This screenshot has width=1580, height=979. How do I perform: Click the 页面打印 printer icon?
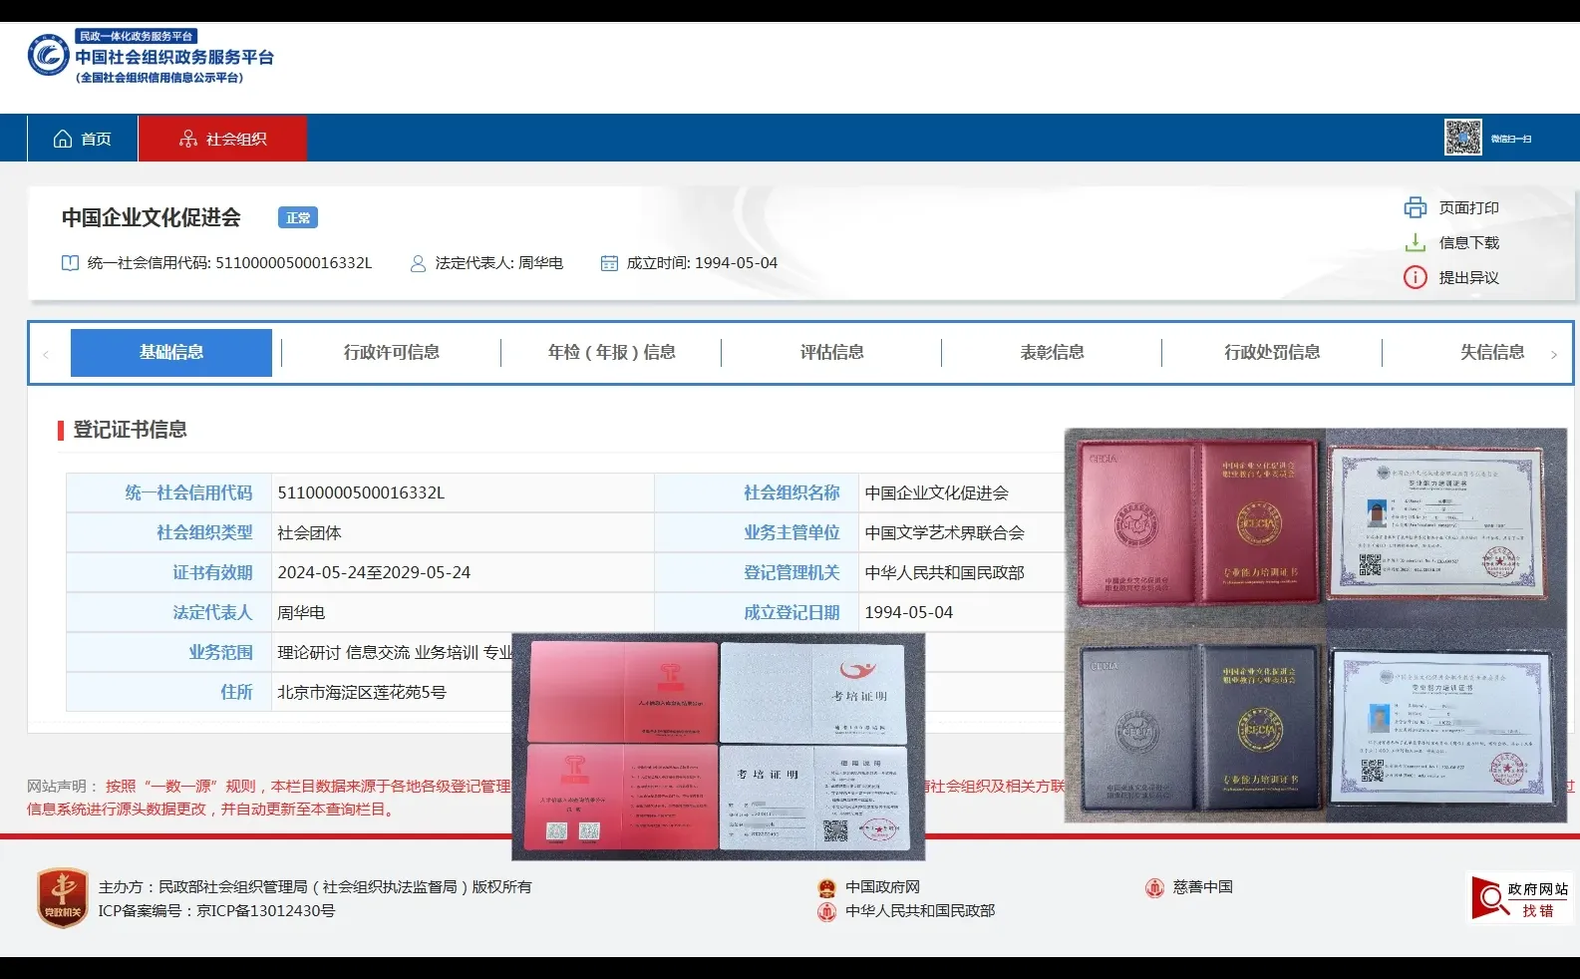click(1416, 207)
